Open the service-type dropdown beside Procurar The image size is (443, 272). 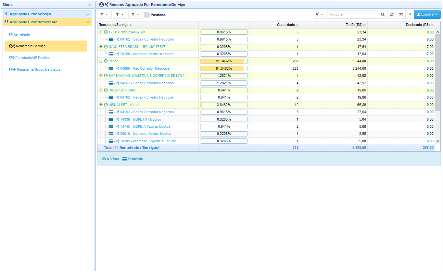point(320,15)
